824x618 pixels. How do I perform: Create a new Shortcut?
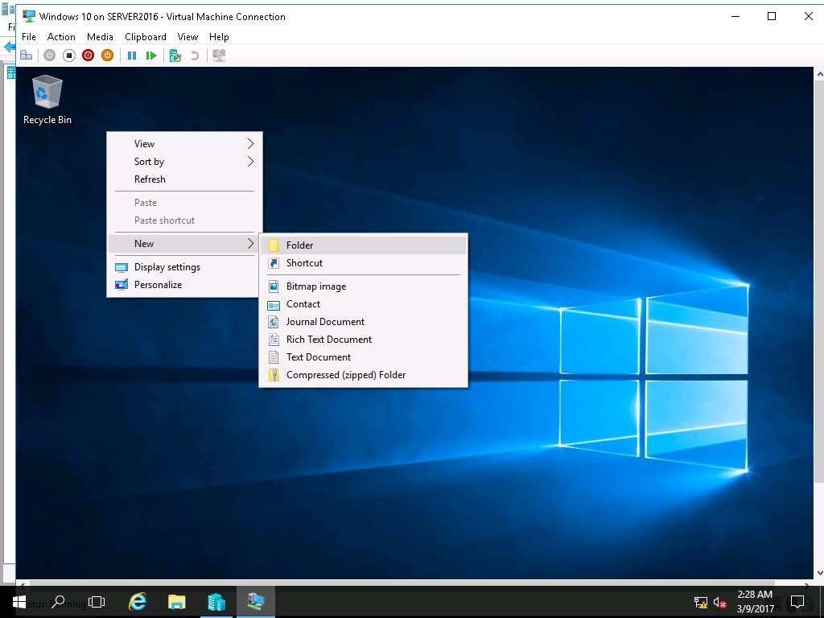363,263
